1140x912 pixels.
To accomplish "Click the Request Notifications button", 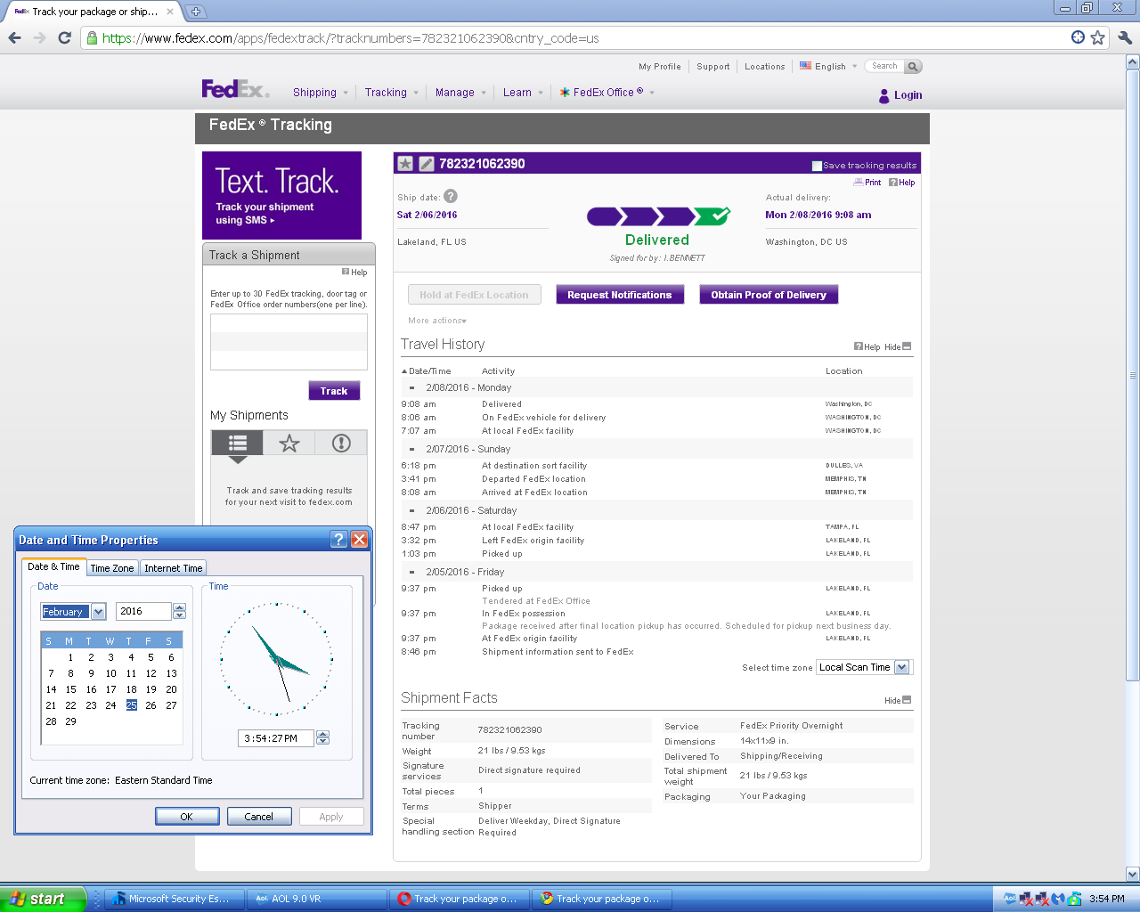I will coord(620,295).
